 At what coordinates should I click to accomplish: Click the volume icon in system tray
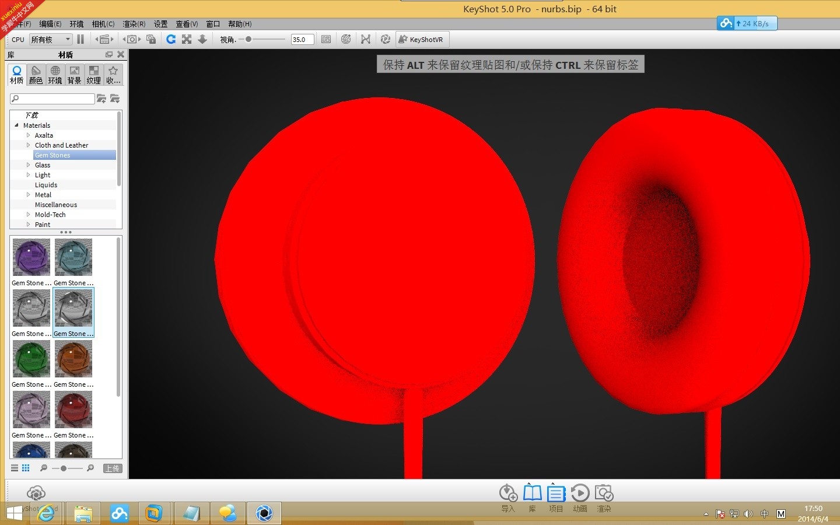click(748, 514)
